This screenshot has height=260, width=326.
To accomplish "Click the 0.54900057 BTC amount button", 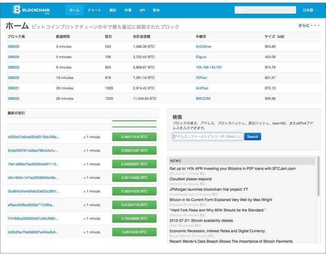I will click(134, 164).
